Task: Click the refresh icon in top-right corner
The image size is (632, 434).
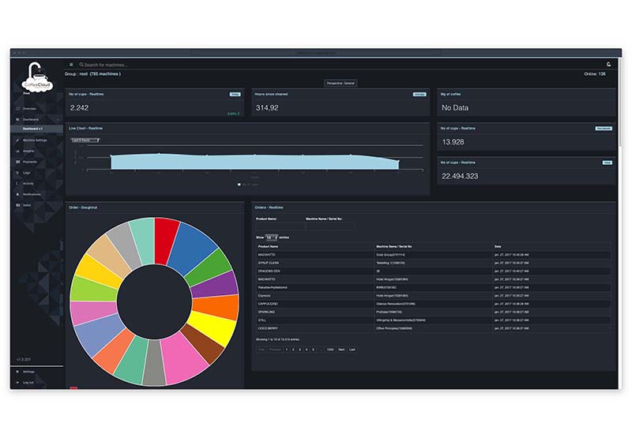Action: [608, 65]
